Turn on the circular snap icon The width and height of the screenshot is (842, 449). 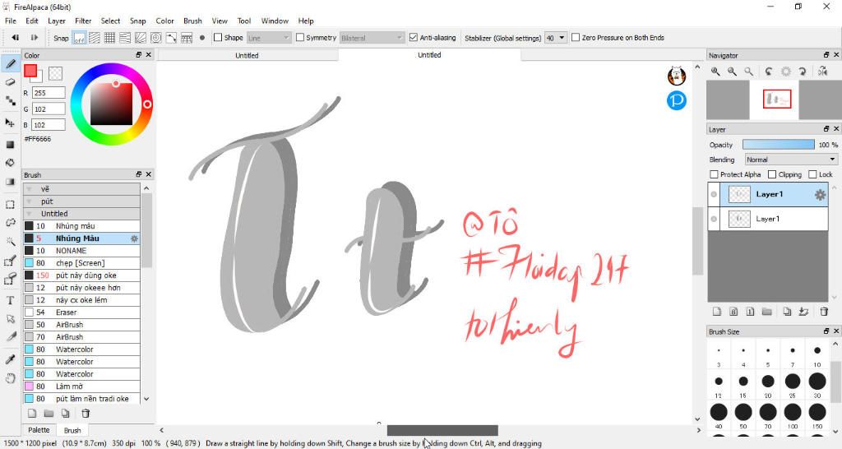[x=155, y=38]
